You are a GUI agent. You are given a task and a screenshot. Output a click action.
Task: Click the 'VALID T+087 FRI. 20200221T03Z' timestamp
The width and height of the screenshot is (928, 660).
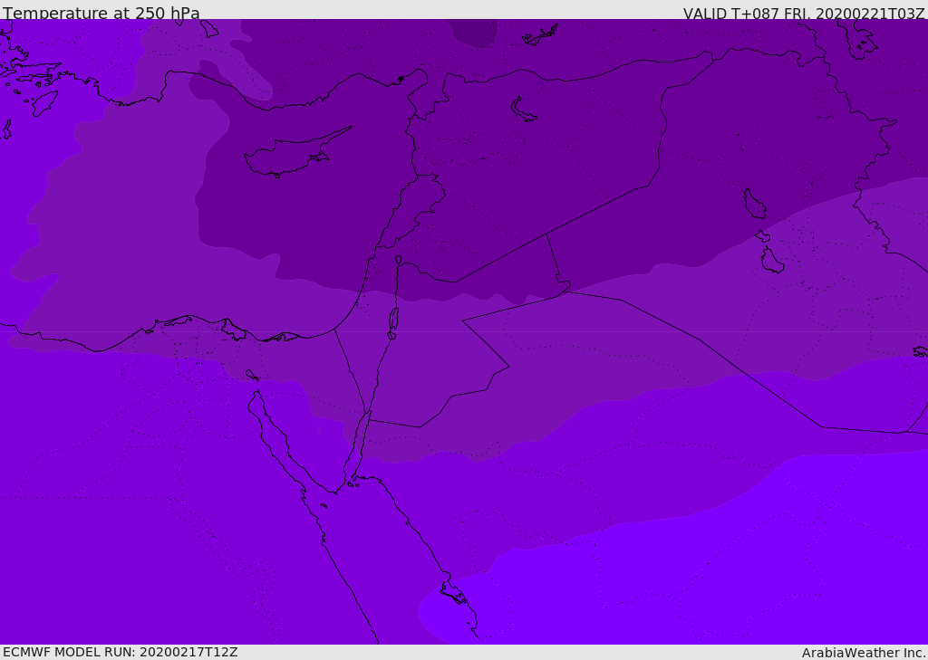(x=804, y=14)
